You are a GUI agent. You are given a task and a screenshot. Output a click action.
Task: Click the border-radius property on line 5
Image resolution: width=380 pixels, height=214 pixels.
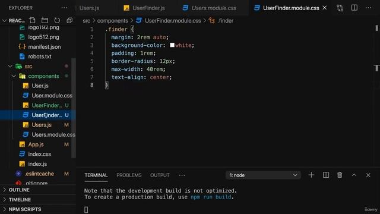pyautogui.click(x=132, y=61)
